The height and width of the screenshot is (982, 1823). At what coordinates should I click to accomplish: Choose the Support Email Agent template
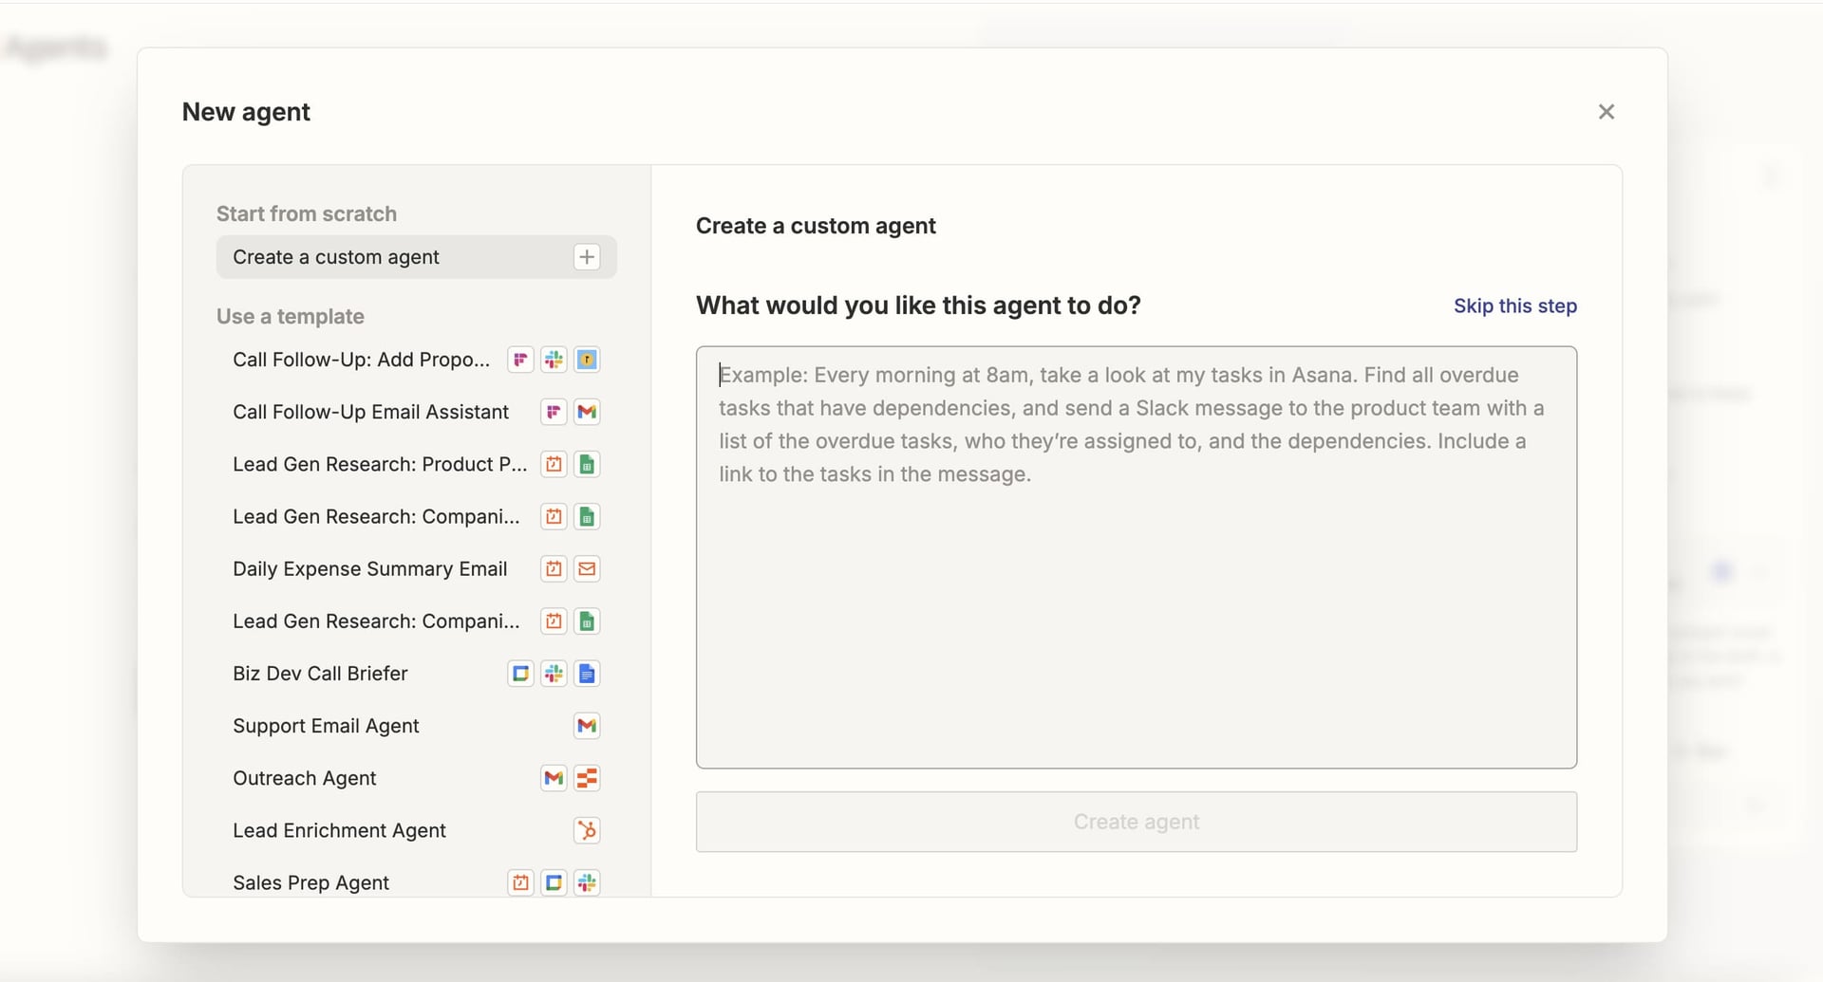326,726
